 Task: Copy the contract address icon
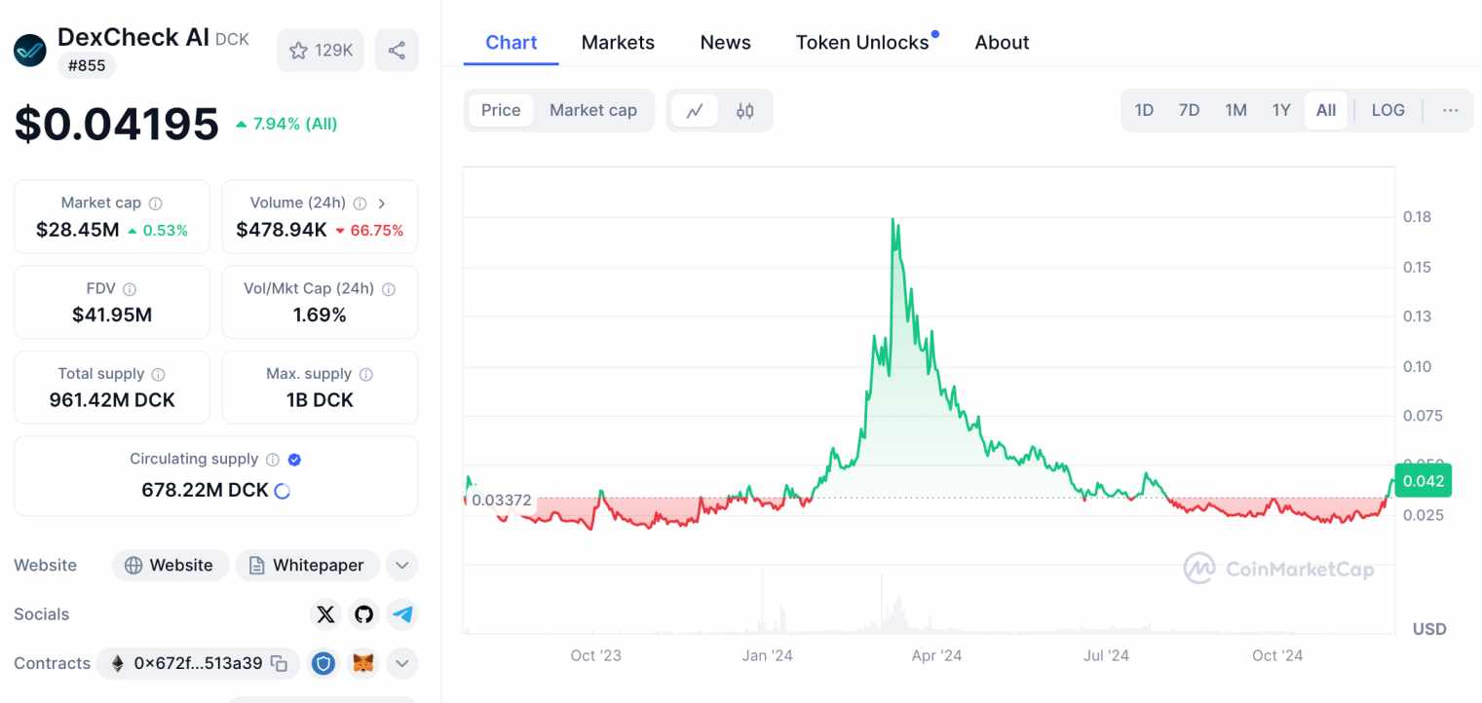click(x=279, y=663)
